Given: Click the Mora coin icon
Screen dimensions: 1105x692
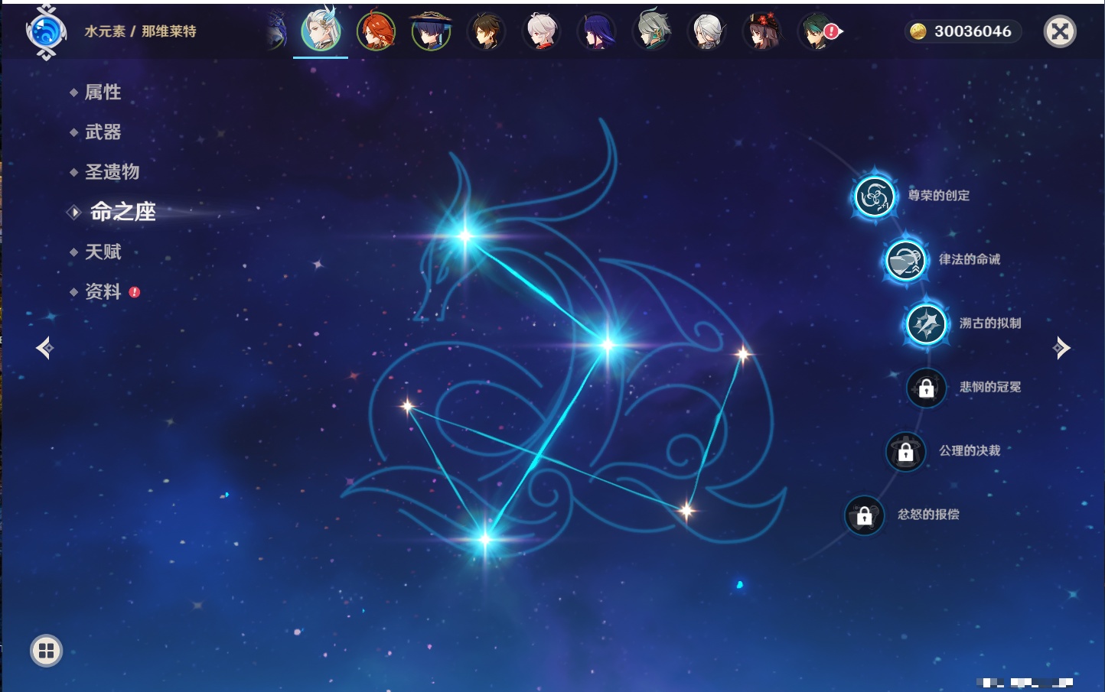Looking at the screenshot, I should [918, 31].
